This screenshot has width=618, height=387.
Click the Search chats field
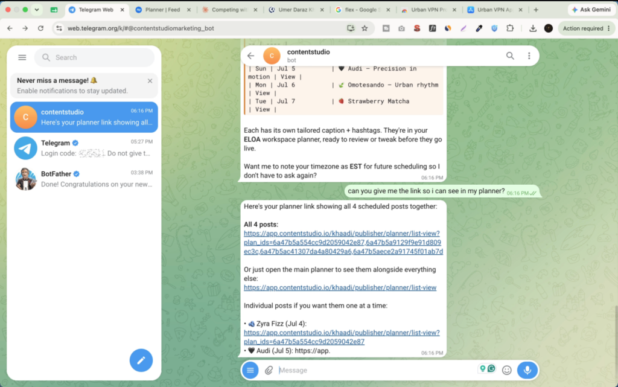[95, 57]
